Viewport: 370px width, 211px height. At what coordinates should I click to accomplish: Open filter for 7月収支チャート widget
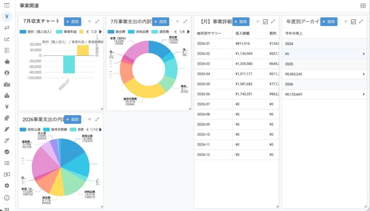90,22
